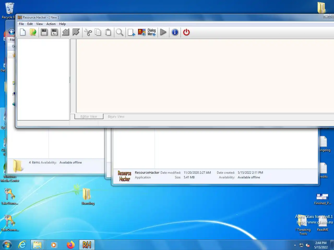
Task: Switch to the Editor View tab
Action: coord(89,117)
